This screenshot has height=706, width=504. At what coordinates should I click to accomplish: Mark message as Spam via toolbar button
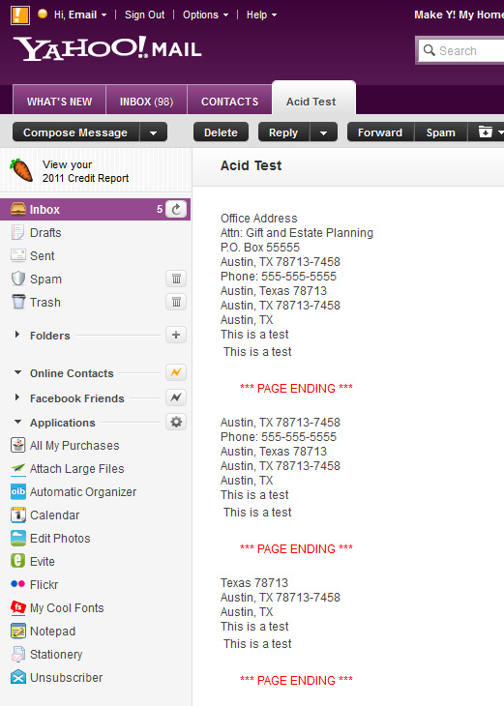pyautogui.click(x=440, y=132)
